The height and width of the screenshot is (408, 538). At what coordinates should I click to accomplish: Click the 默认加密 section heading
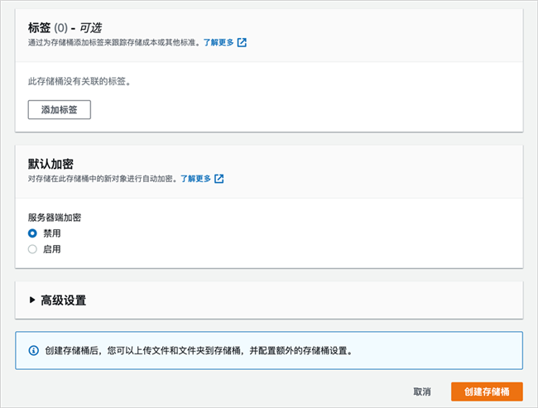pos(50,164)
